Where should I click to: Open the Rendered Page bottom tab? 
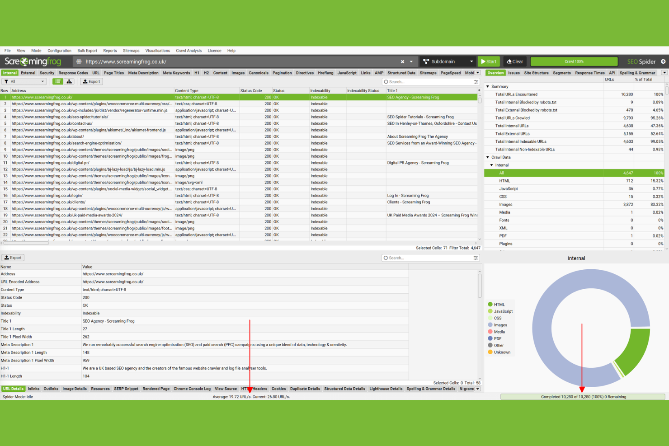click(x=156, y=389)
